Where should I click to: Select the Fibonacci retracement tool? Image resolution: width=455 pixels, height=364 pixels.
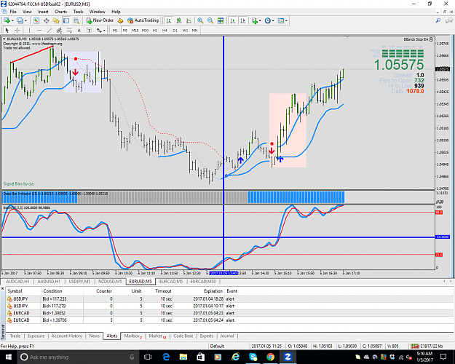tap(69, 30)
